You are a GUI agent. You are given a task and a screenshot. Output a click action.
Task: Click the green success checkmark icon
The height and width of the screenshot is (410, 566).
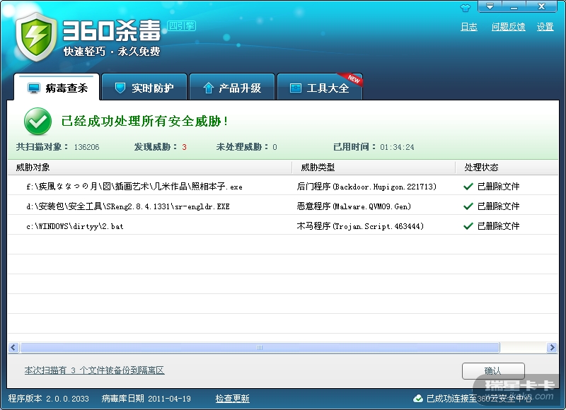click(x=37, y=121)
